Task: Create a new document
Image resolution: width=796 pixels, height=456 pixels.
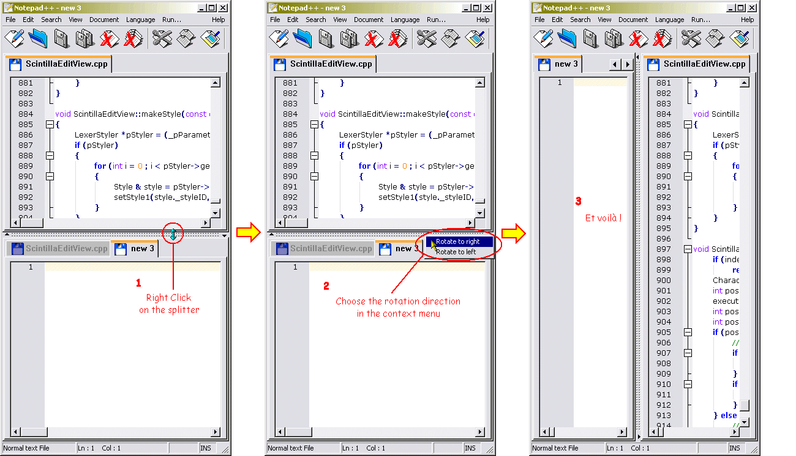Action: tap(14, 38)
